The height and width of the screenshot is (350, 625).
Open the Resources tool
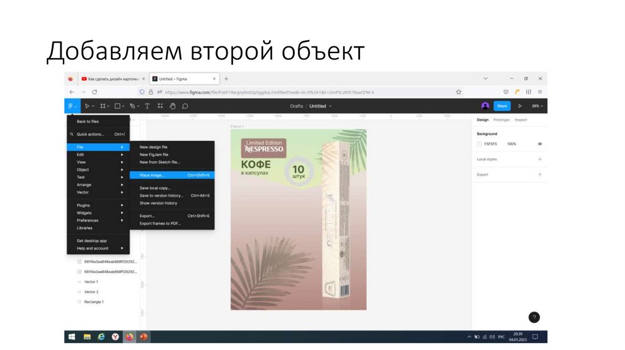160,106
